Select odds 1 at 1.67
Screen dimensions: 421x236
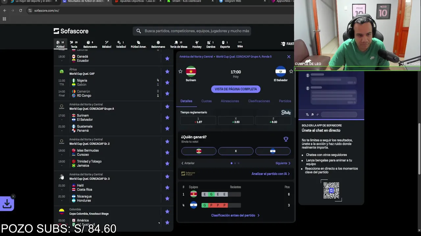point(198,120)
